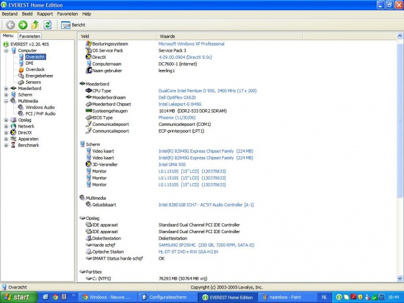Open the Intel GMA 950 link
Image resolution: width=404 pixels, height=303 pixels.
(x=172, y=164)
